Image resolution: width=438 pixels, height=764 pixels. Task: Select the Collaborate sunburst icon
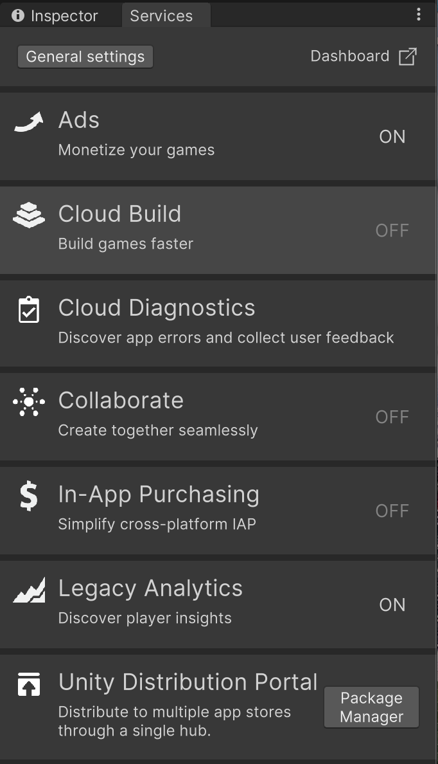pos(28,401)
